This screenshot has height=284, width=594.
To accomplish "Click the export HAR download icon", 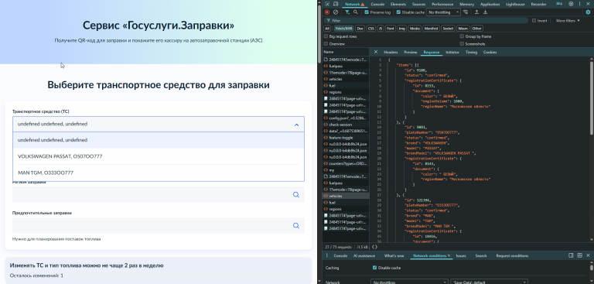I will [x=485, y=12].
